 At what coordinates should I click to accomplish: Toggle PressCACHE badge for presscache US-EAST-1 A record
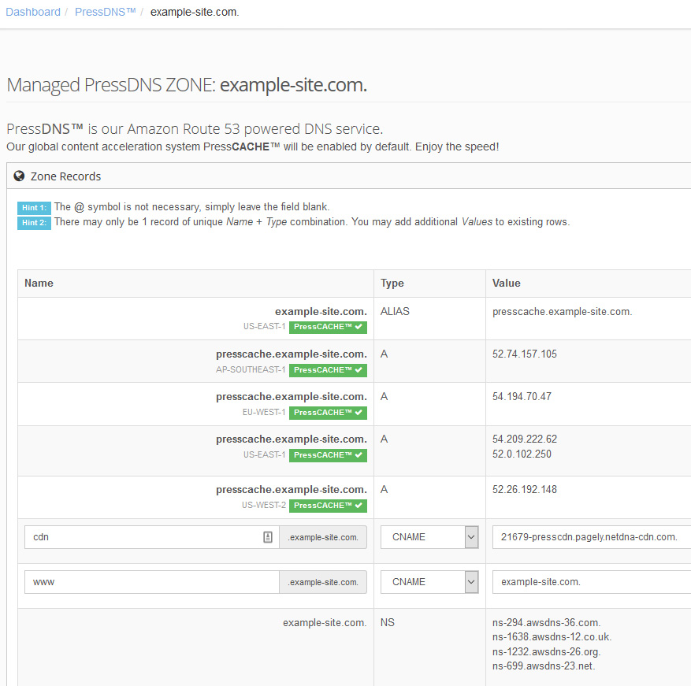pyautogui.click(x=328, y=455)
